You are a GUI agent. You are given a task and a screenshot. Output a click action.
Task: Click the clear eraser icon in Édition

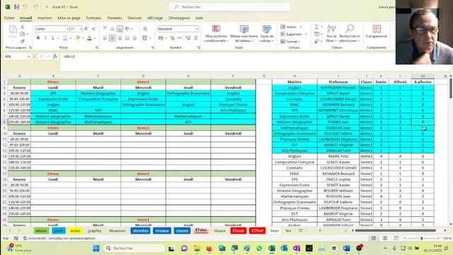click(x=316, y=41)
